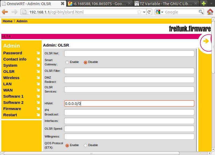Viewport: 215px width, 155px height.
Task: Open the Firmware page in sidebar
Action: [x=12, y=109]
